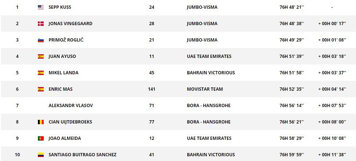The image size is (356, 161).
Task: Open Movistar Team link in Enric Mas row
Action: click(x=205, y=89)
